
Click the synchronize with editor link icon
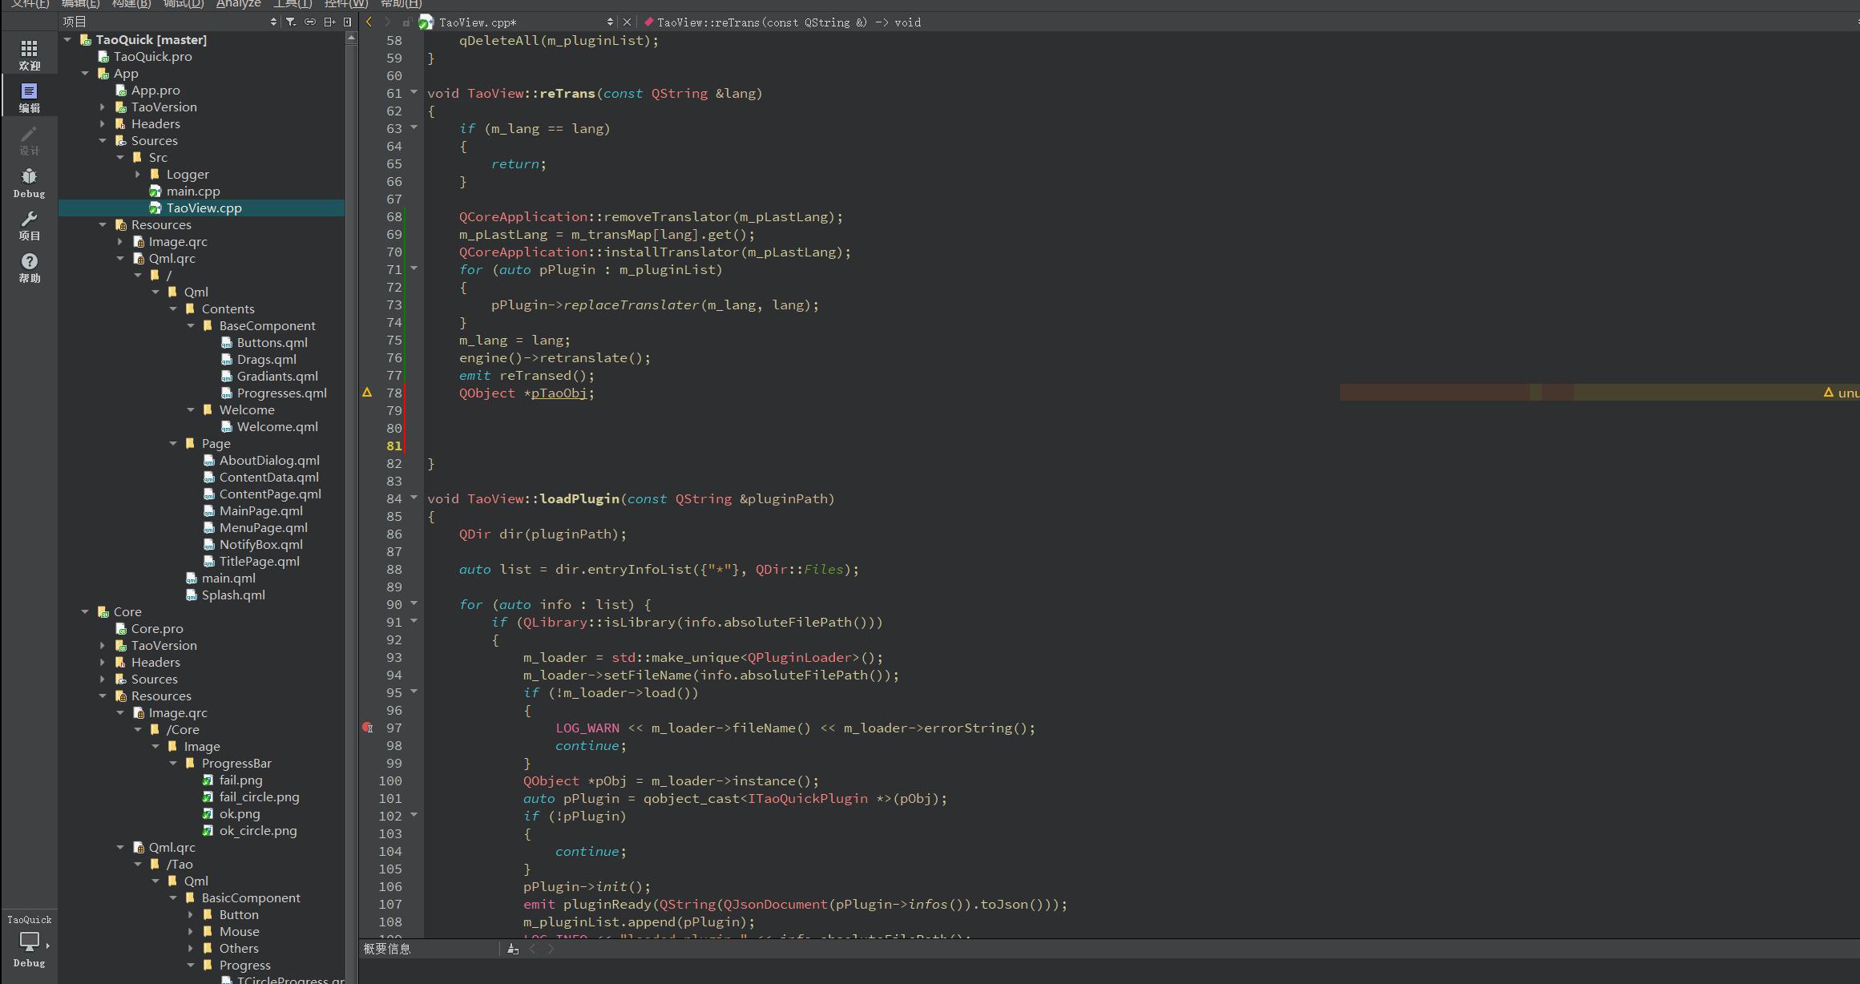pos(310,22)
